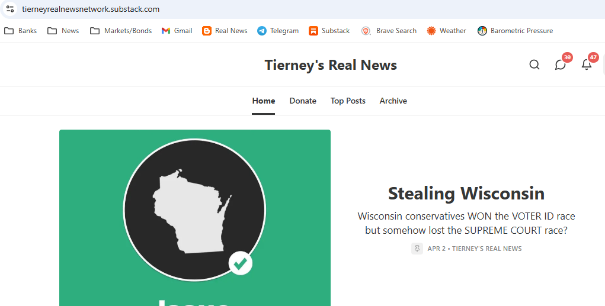Open the Substack search icon
This screenshot has width=605, height=306.
pos(534,65)
